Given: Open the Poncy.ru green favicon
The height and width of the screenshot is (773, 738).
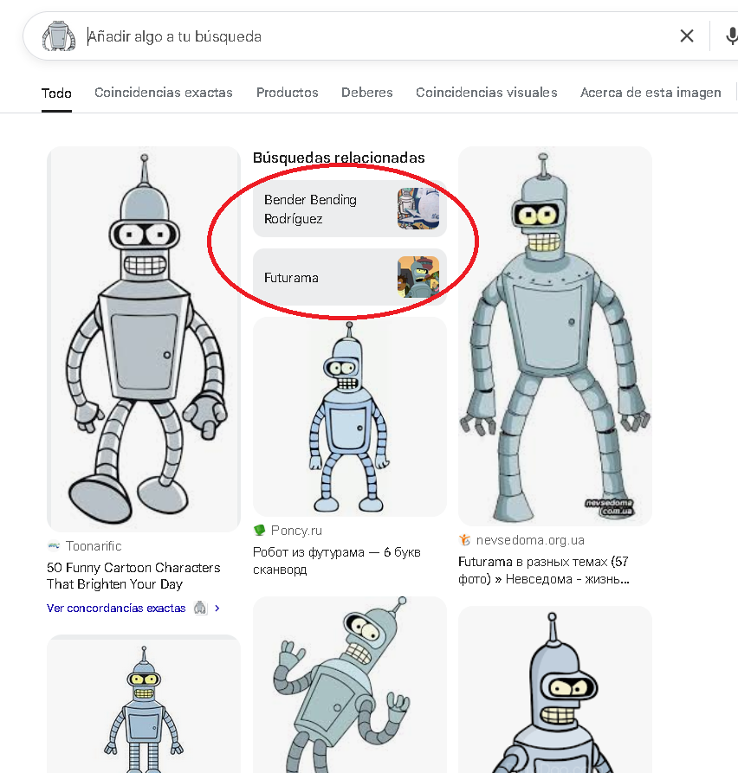Looking at the screenshot, I should pos(259,530).
